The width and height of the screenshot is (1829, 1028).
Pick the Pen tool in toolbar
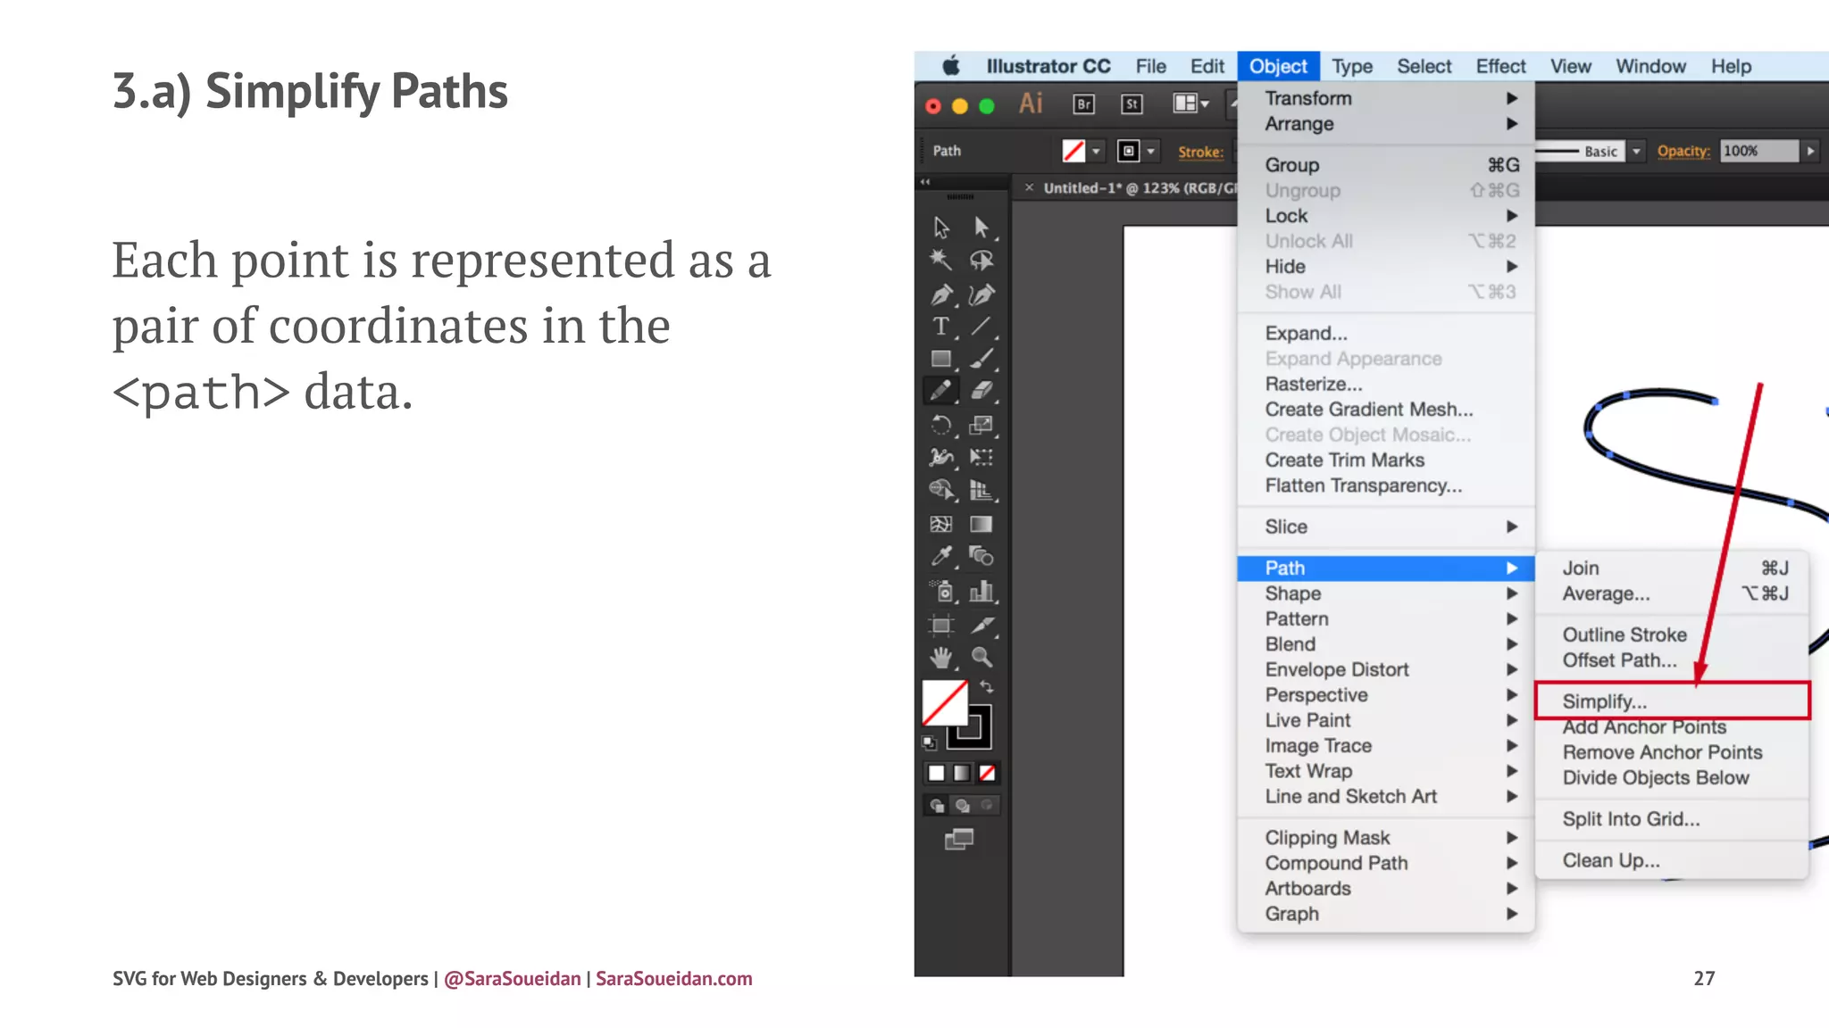[x=940, y=294]
